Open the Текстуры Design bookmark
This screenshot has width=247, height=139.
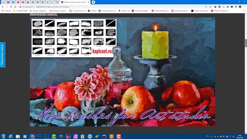(140, 11)
